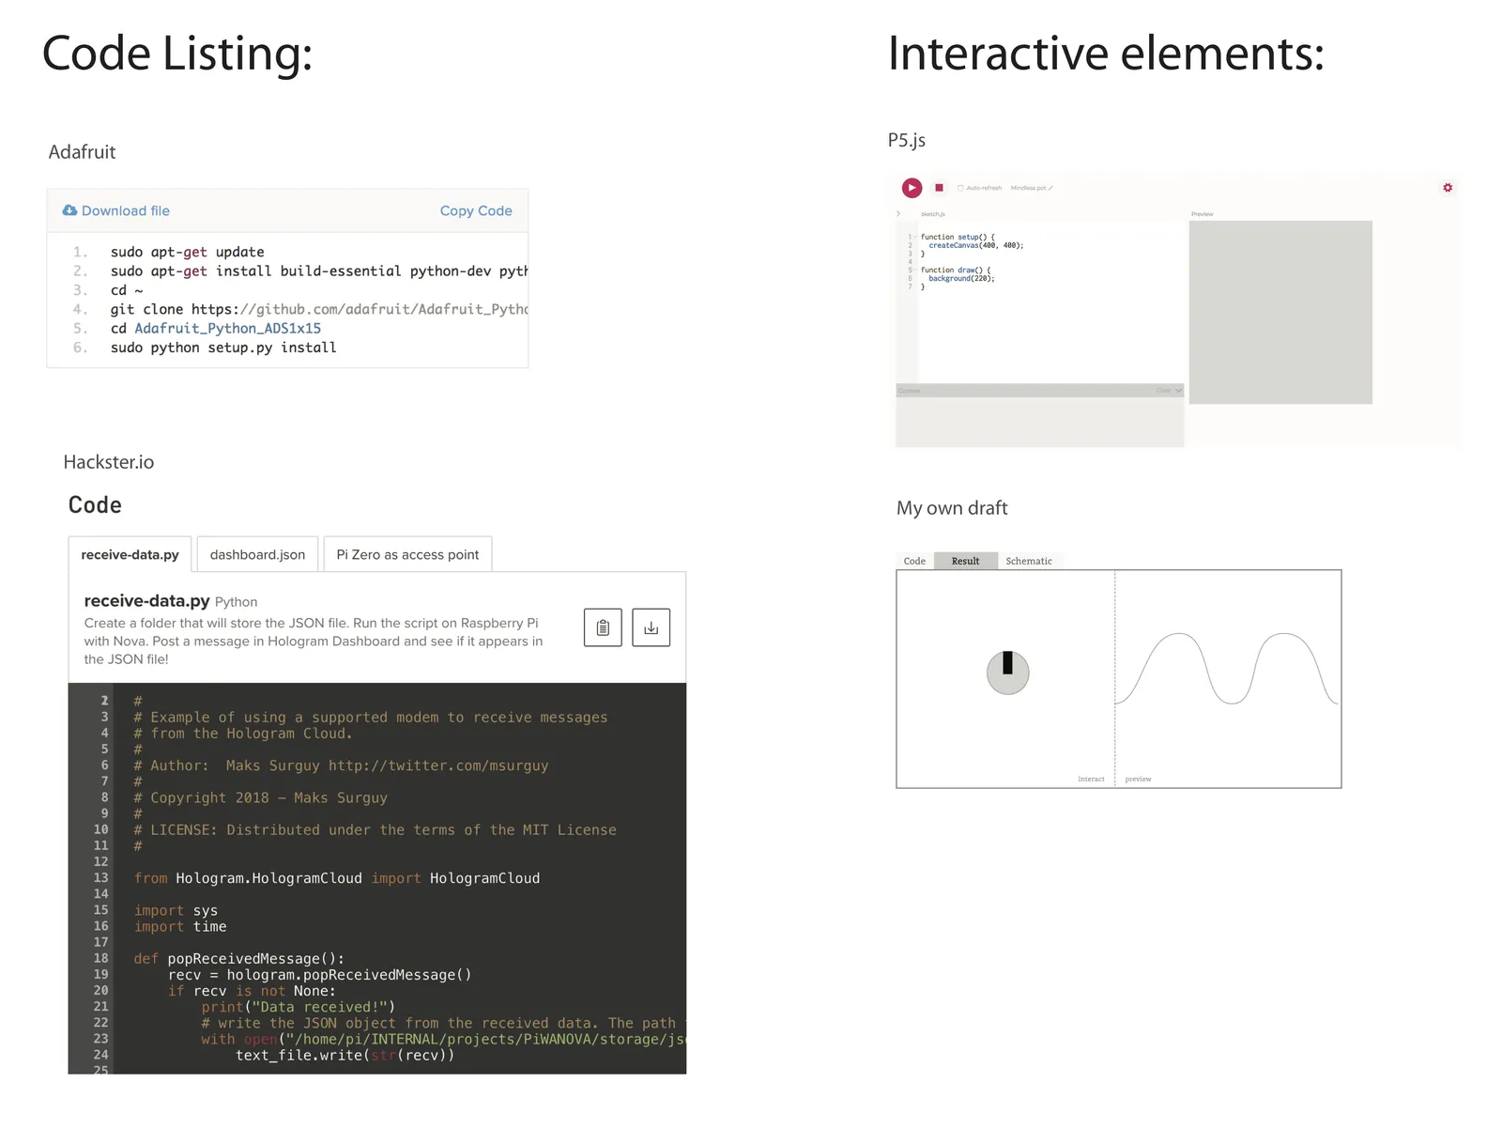This screenshot has width=1502, height=1144.
Task: Expand the sketch file sidebar chevron
Action: coord(899,214)
